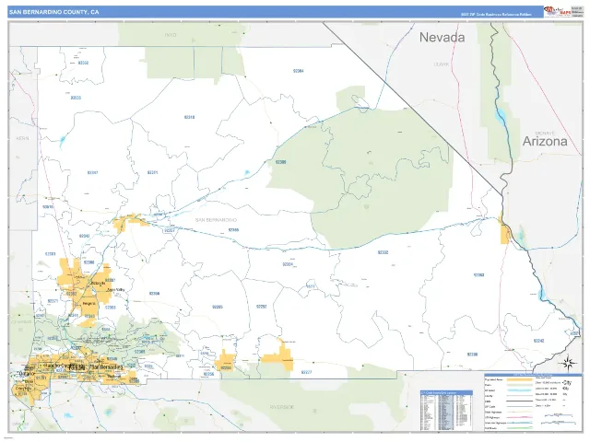Click the 'Ontario' city label

point(27,374)
